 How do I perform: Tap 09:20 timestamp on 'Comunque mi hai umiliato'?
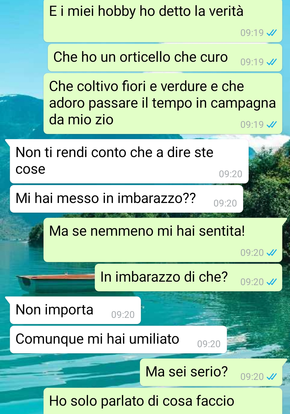click(209, 344)
